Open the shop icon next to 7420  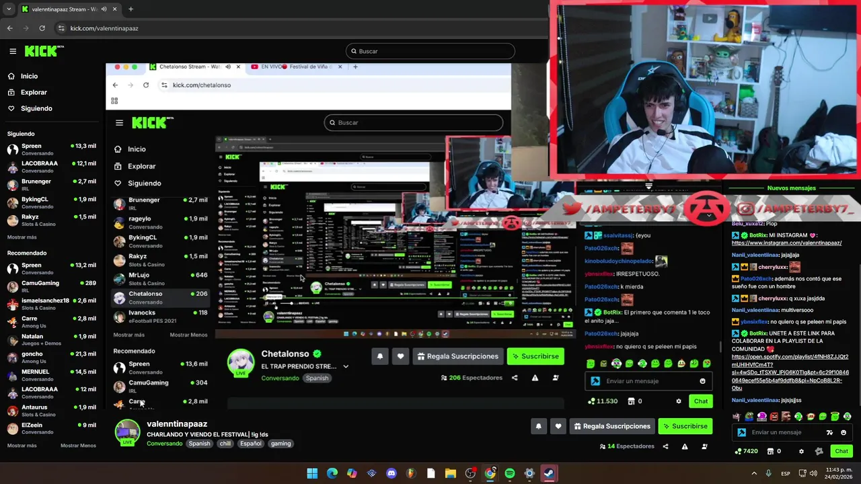pos(770,451)
